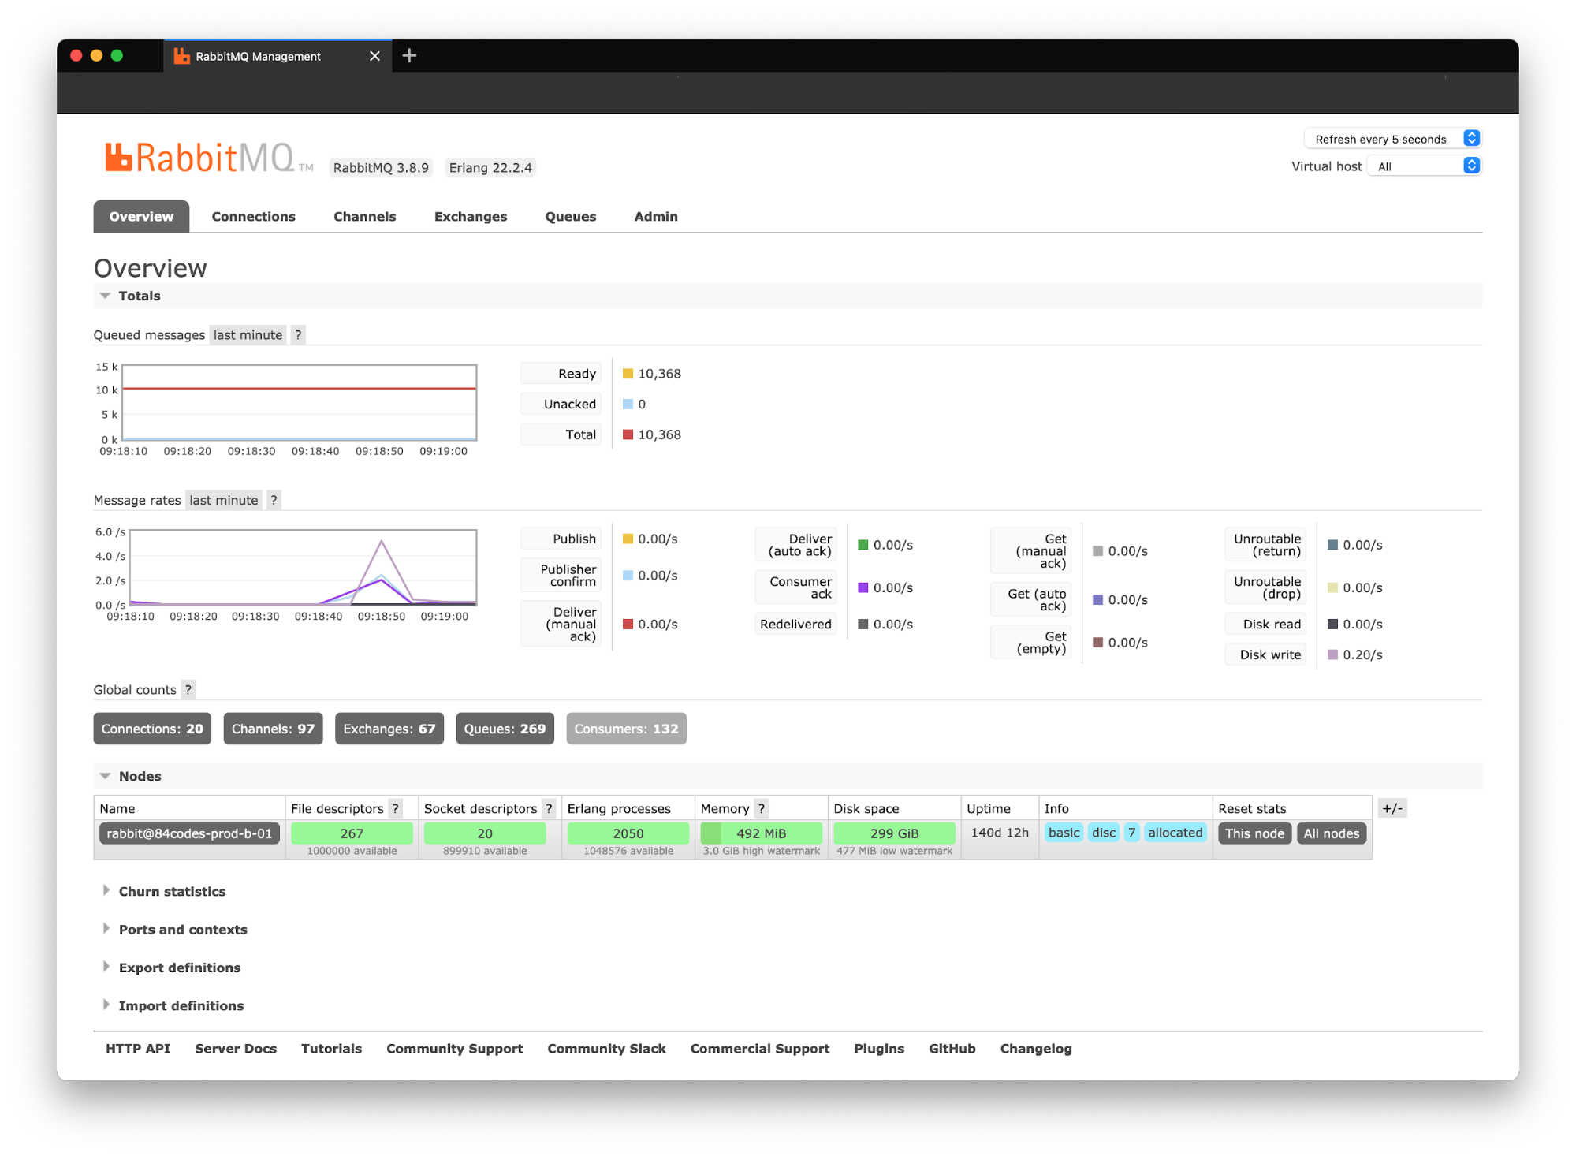Toggle node columns with the +/- button

(x=1392, y=808)
